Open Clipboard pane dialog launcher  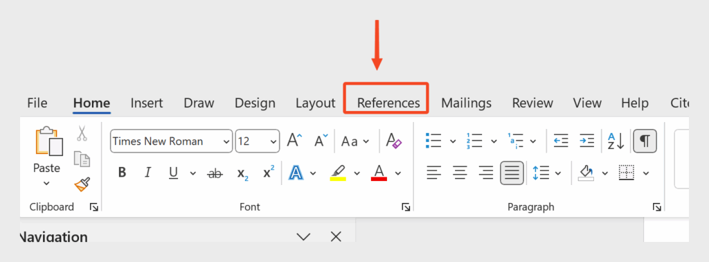point(94,207)
